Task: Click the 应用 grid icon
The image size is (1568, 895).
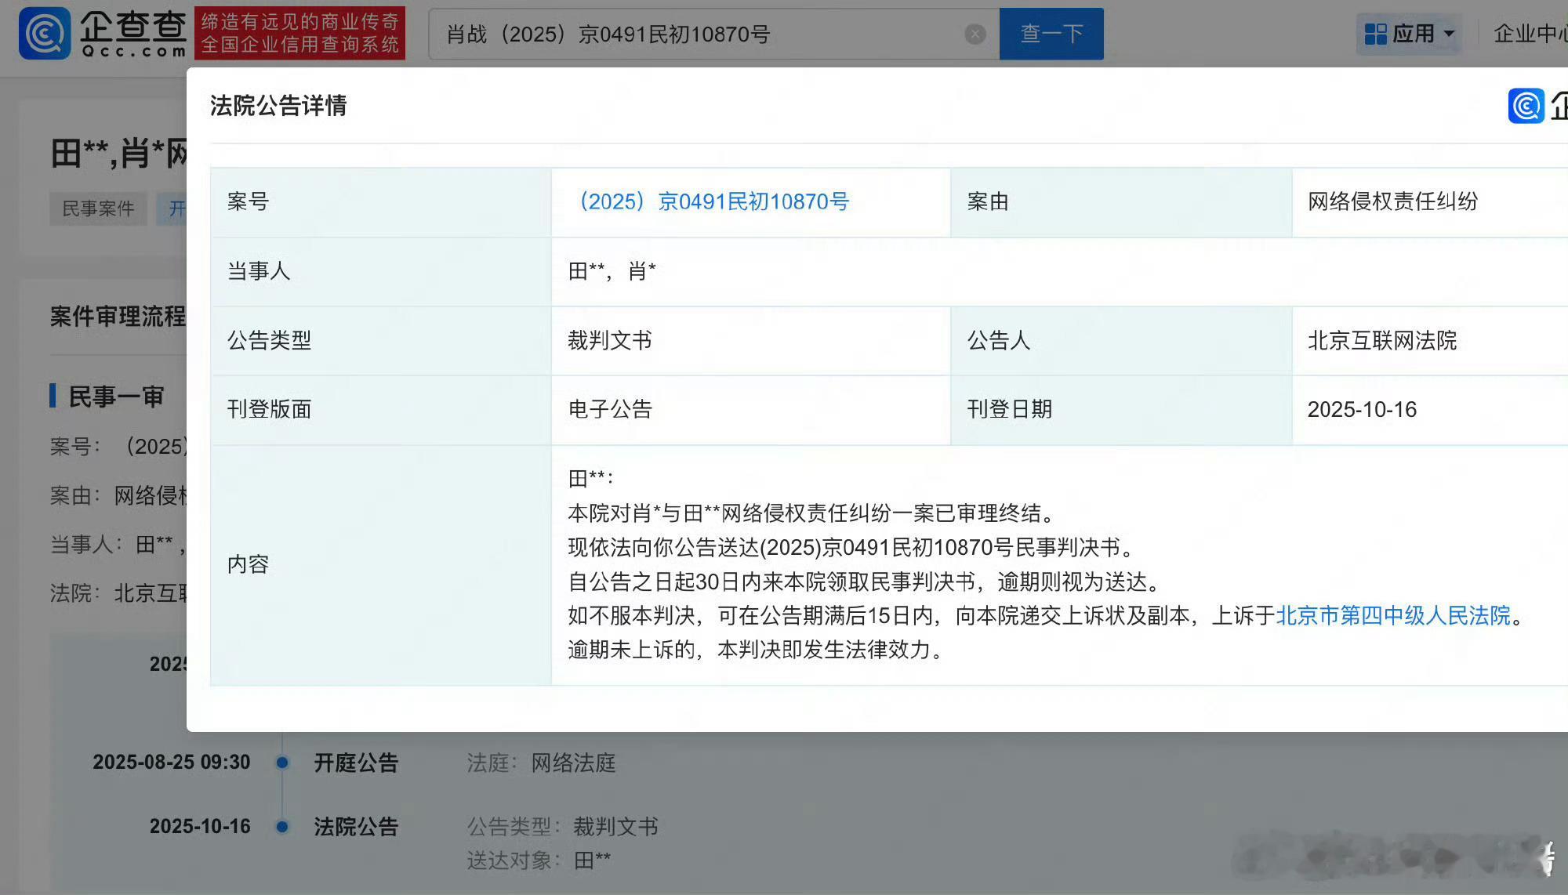Action: pos(1375,34)
